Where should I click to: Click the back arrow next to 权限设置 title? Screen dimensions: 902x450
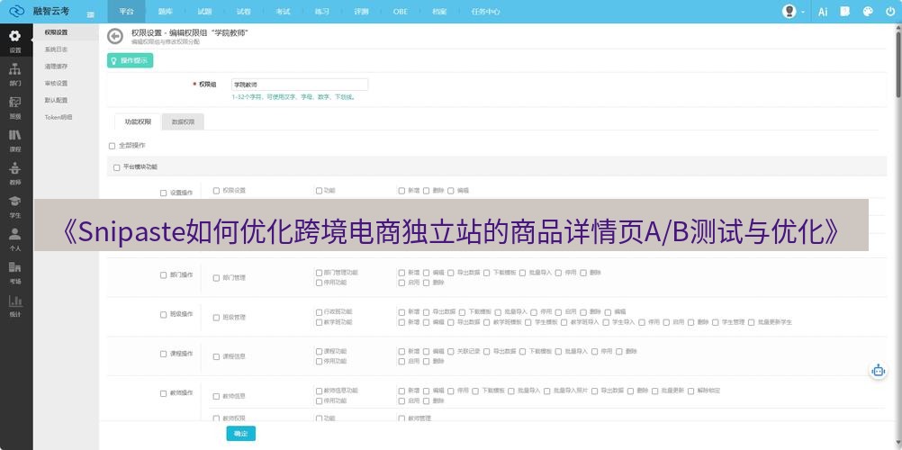coord(115,37)
